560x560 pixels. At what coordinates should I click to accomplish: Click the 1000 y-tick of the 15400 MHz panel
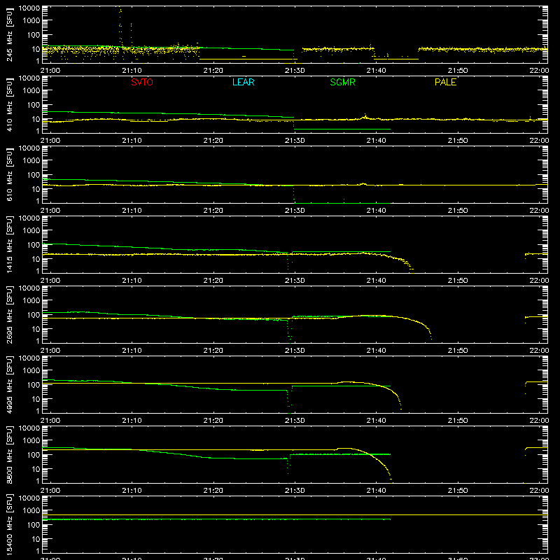point(31,511)
